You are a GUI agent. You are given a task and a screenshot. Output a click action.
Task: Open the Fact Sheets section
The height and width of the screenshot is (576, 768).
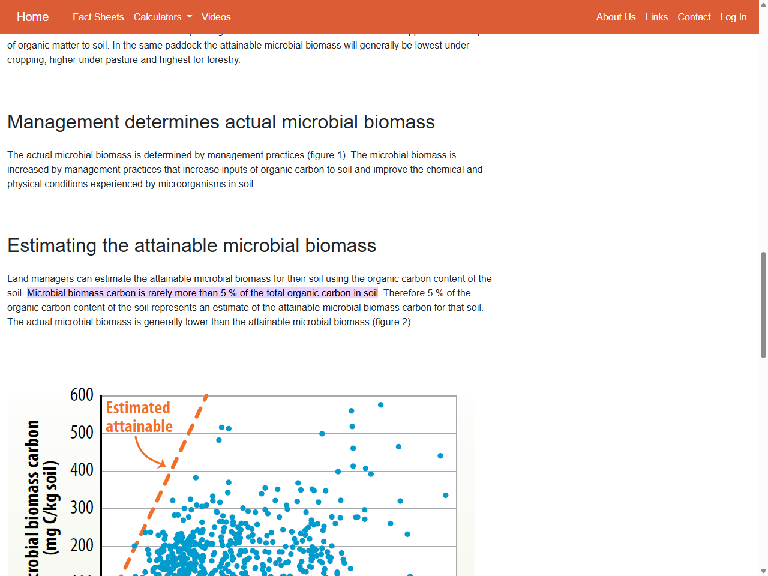pos(98,17)
